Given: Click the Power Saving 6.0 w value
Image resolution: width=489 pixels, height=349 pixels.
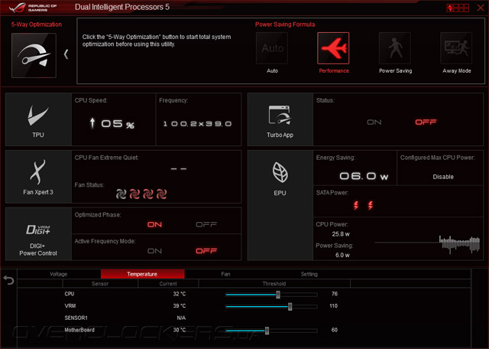Looking at the screenshot, I should coord(342,255).
